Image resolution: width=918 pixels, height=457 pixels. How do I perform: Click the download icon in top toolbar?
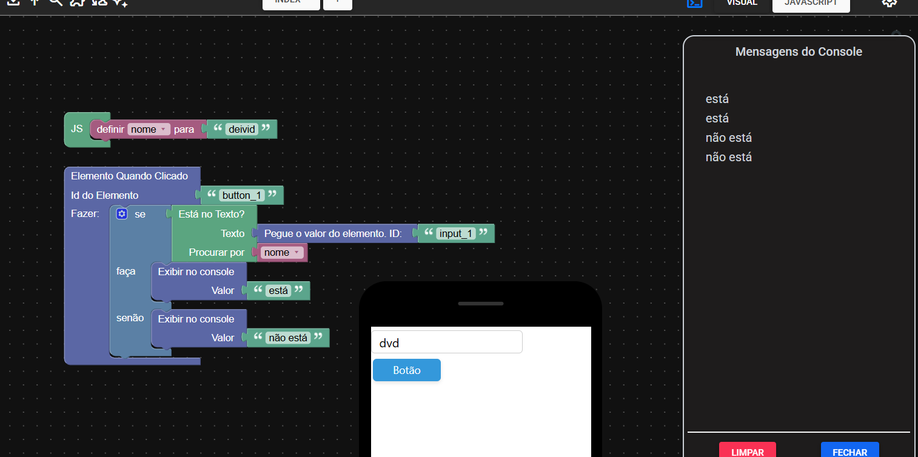click(13, 2)
